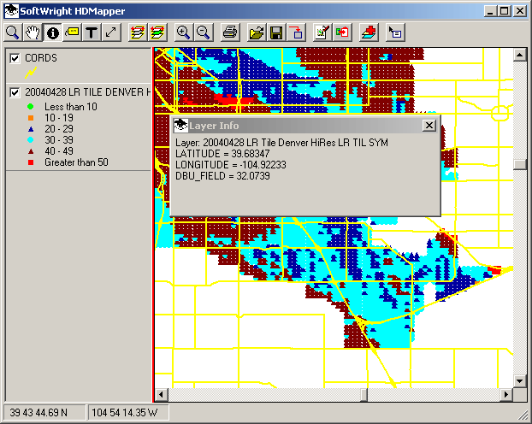The height and width of the screenshot is (424, 532).
Task: Click red Greater than 50 legend symbol
Action: point(31,162)
